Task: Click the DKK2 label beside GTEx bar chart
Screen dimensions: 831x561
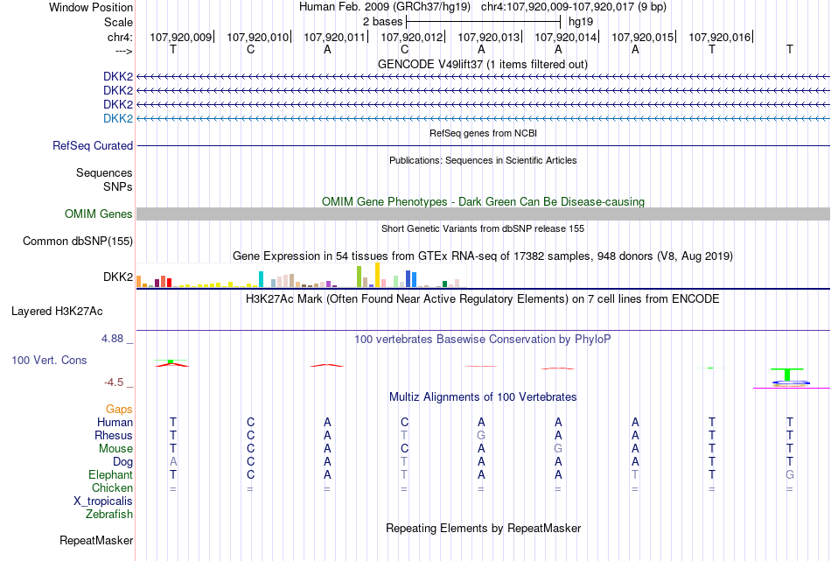Action: [x=118, y=277]
